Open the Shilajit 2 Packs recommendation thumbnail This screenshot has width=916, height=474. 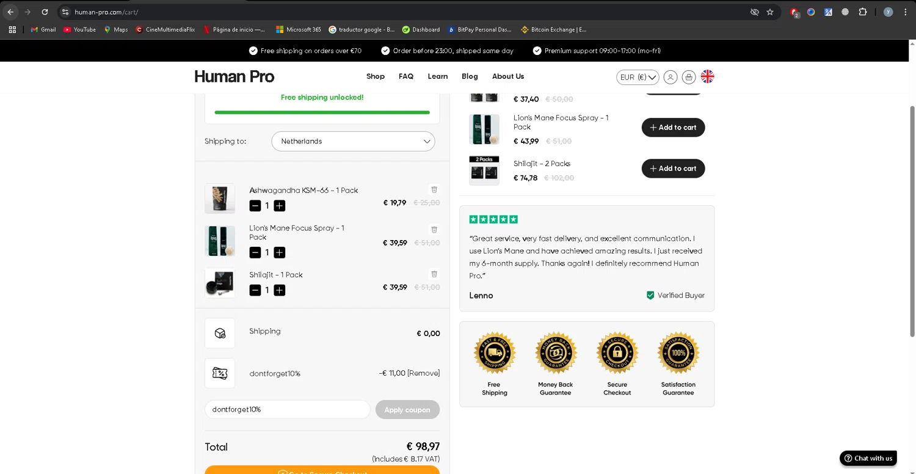(484, 170)
